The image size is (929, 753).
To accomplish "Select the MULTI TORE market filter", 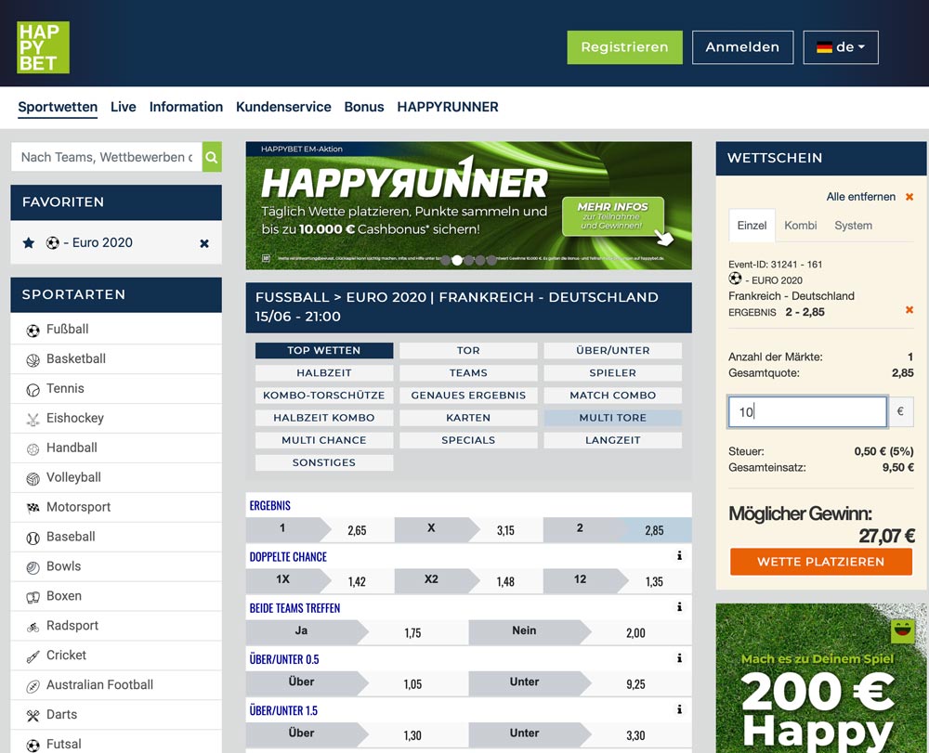I will 612,418.
